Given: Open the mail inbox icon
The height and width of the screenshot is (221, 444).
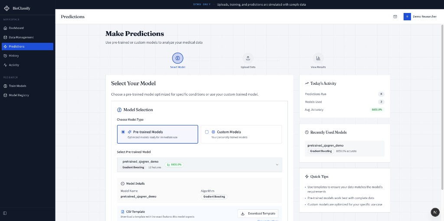Looking at the screenshot, I should (395, 17).
